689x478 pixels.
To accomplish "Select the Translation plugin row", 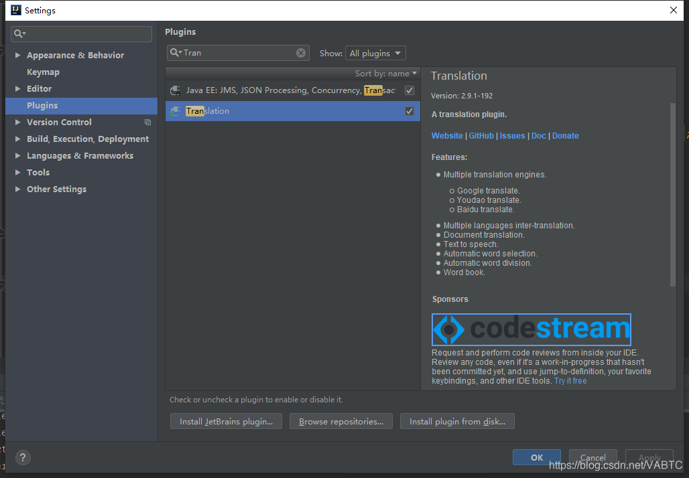I will point(293,111).
